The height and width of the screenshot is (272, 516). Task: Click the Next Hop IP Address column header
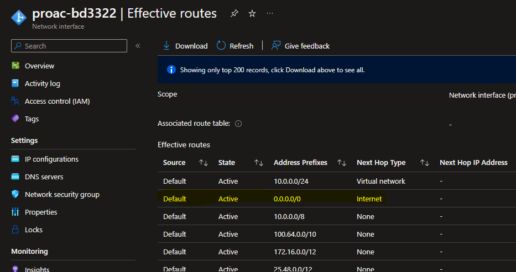coord(473,163)
